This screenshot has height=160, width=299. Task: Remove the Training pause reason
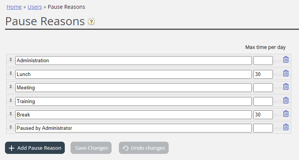pyautogui.click(x=286, y=100)
